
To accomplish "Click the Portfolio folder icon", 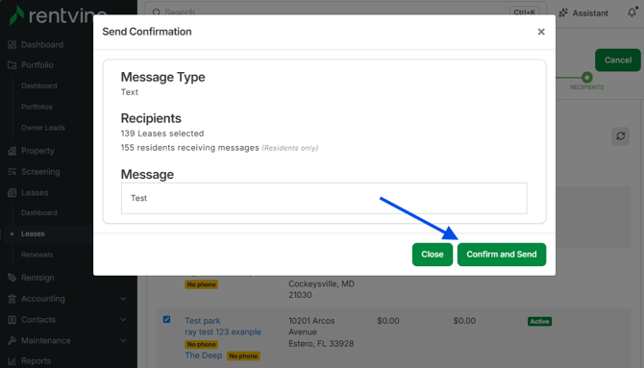I will click(x=12, y=65).
